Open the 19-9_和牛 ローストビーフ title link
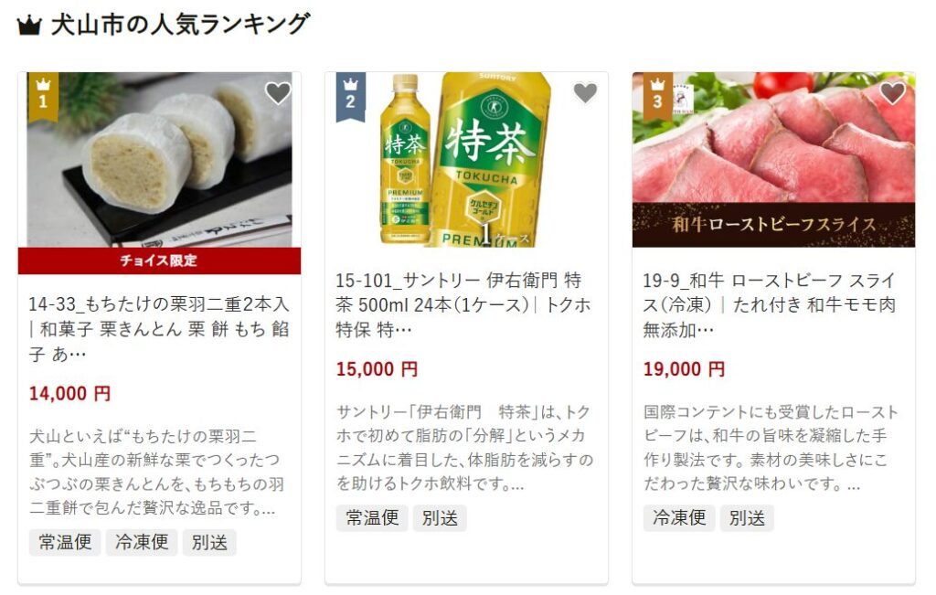 click(x=770, y=304)
